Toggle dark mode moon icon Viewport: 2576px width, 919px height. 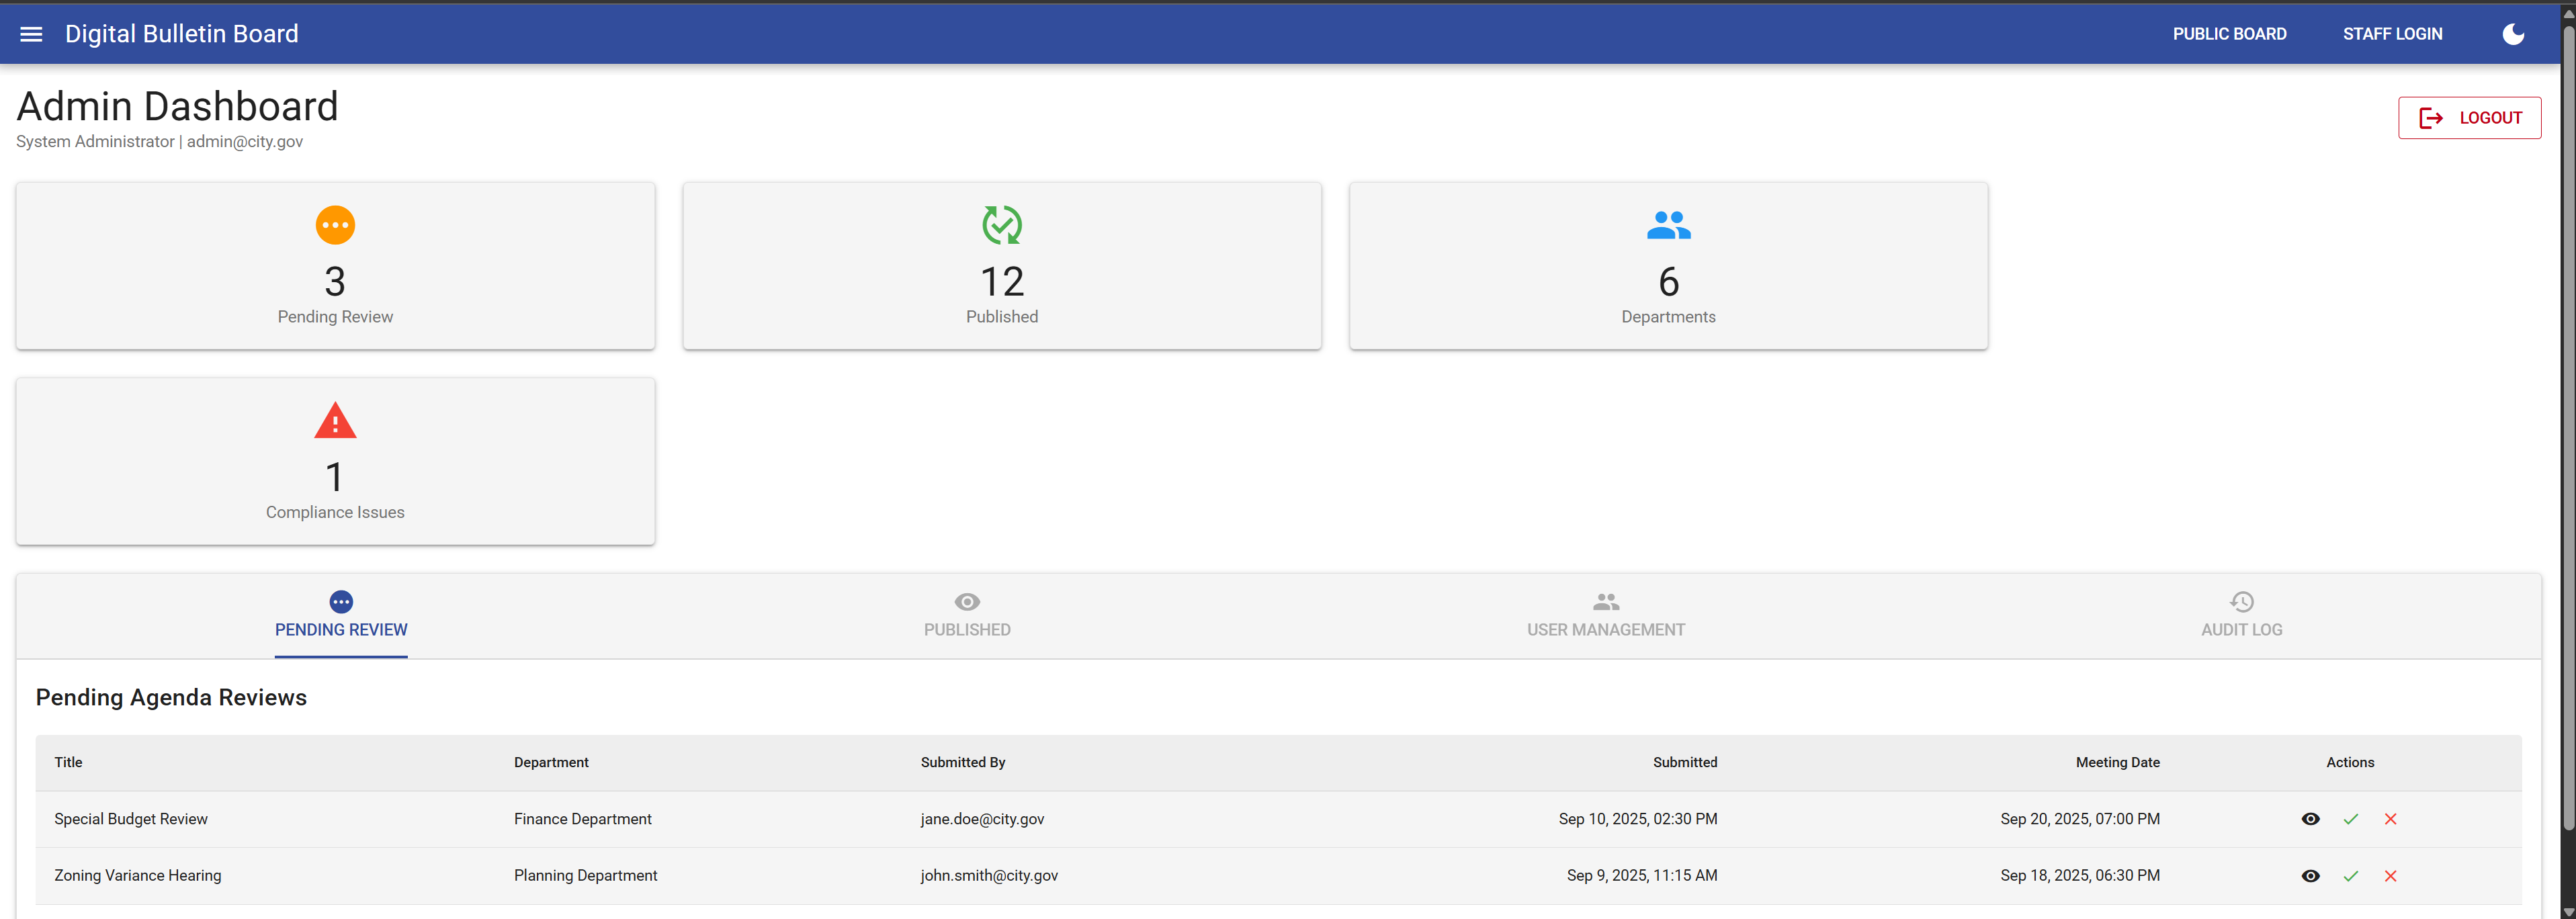pyautogui.click(x=2512, y=34)
